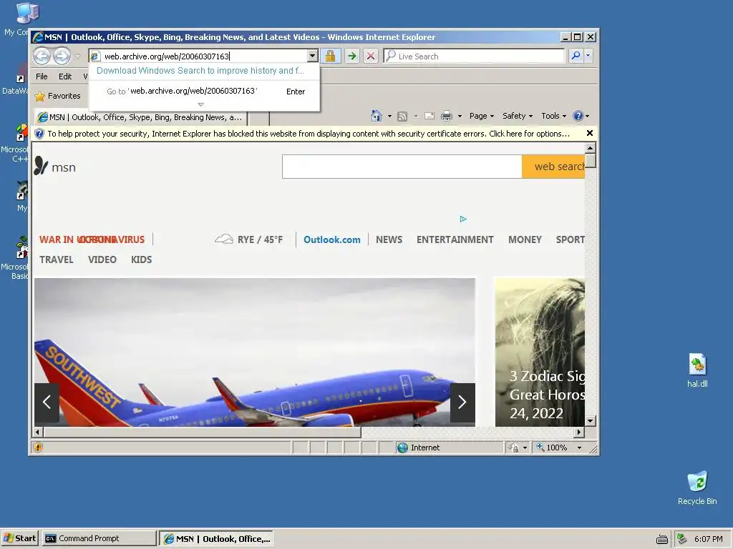
Task: Click the browser Forward arrow button
Action: point(62,56)
